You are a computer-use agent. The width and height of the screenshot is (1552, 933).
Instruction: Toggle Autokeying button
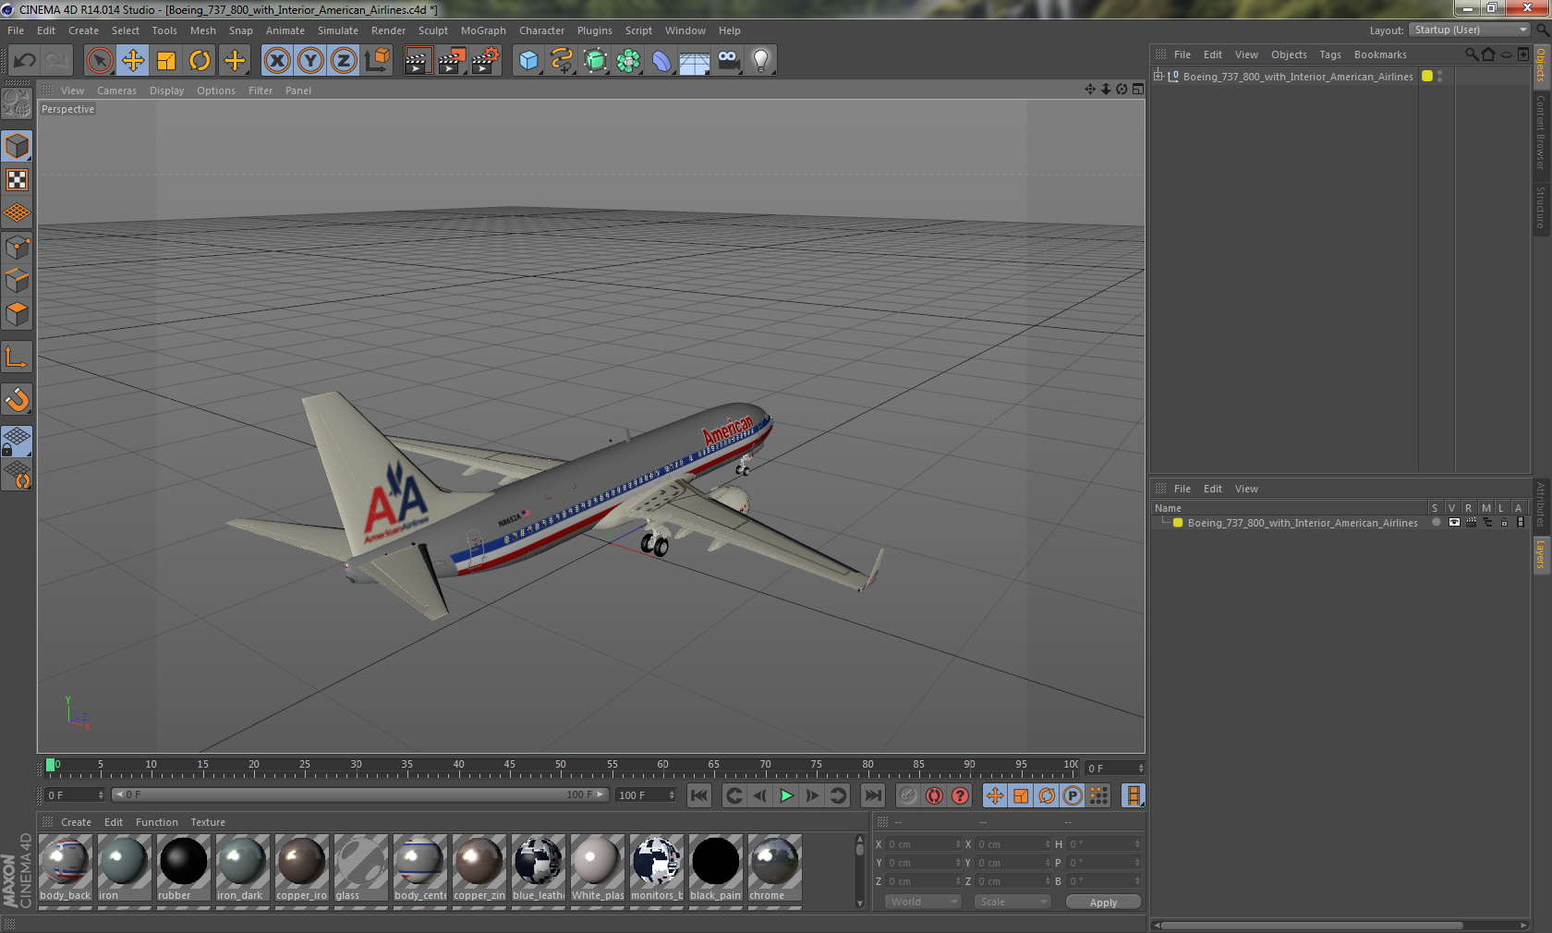(x=934, y=795)
